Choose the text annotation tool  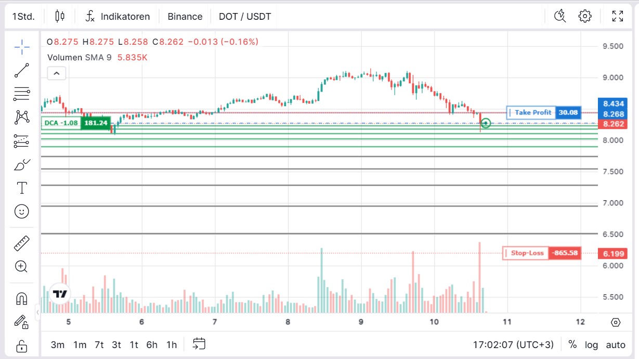point(22,187)
